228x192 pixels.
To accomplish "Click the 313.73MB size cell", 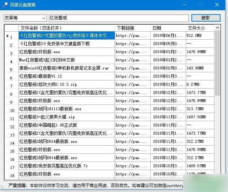I will click(x=200, y=109).
